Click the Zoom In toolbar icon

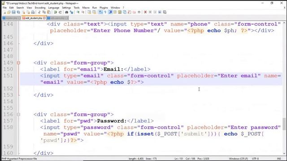point(78,12)
